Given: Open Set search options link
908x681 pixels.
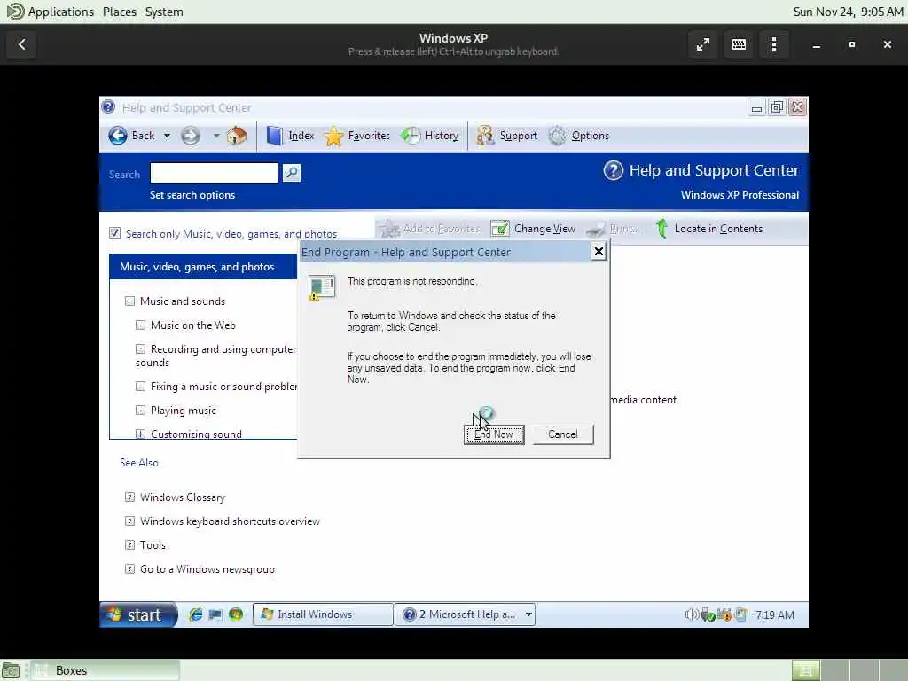Looking at the screenshot, I should [x=192, y=195].
